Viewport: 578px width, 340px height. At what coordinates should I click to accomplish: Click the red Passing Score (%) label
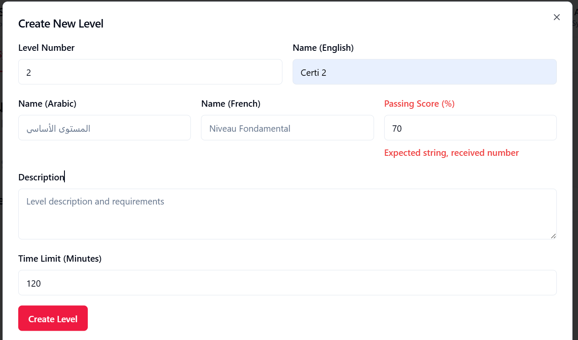(x=419, y=104)
